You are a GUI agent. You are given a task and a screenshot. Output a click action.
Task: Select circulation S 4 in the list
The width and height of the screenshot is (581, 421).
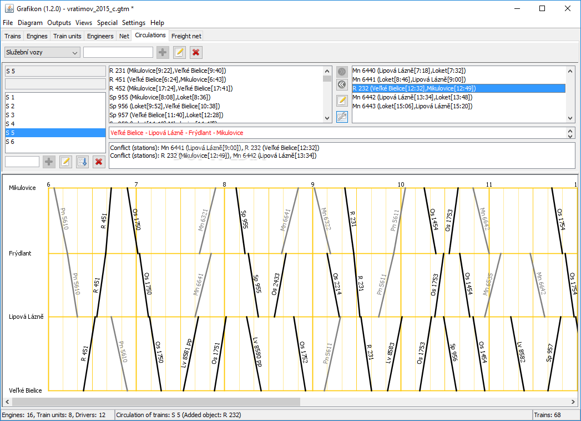click(55, 124)
